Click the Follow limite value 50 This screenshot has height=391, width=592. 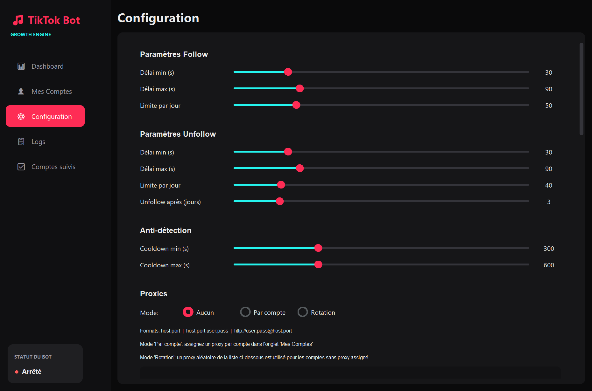[x=549, y=106]
